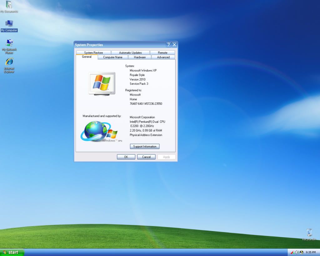Click the "Microsoft Corporation" text

tap(142, 117)
